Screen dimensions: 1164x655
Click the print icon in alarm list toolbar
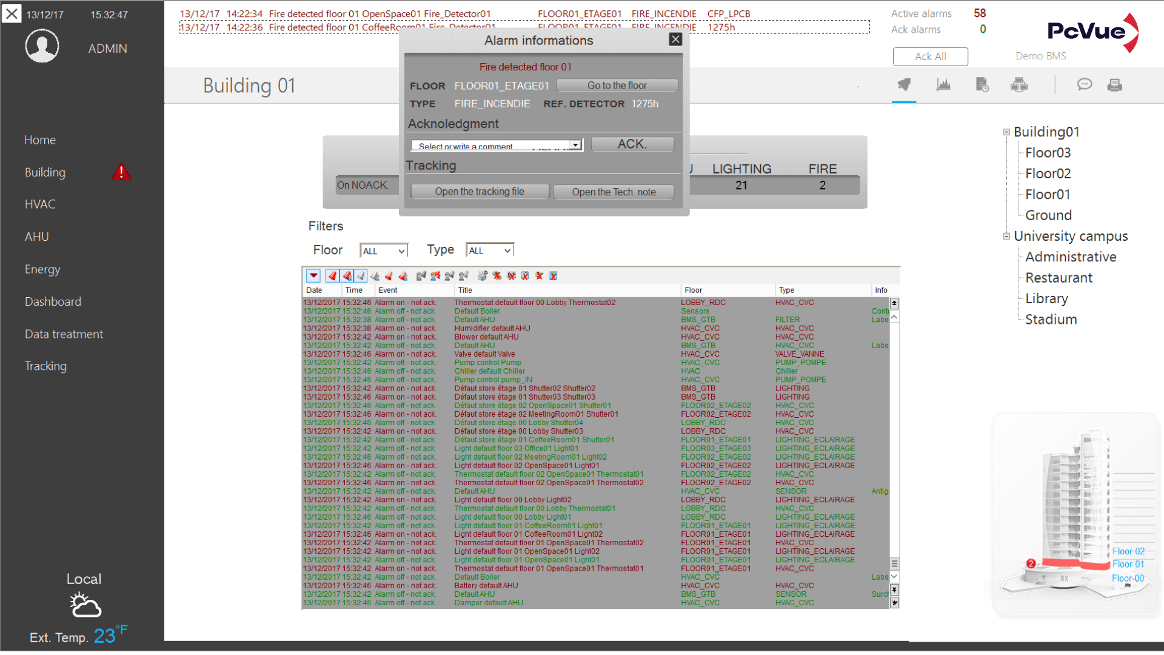coord(482,276)
